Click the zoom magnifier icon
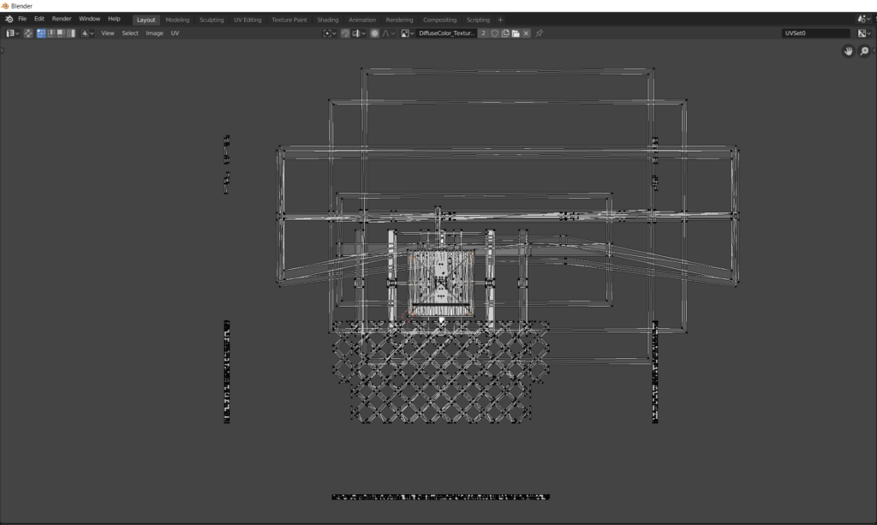This screenshot has height=525, width=877. point(863,51)
